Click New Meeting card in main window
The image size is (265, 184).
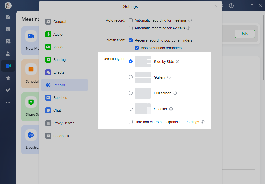pos(30,41)
